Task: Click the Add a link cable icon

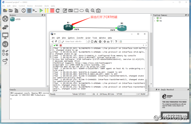Action: tap(5, 61)
